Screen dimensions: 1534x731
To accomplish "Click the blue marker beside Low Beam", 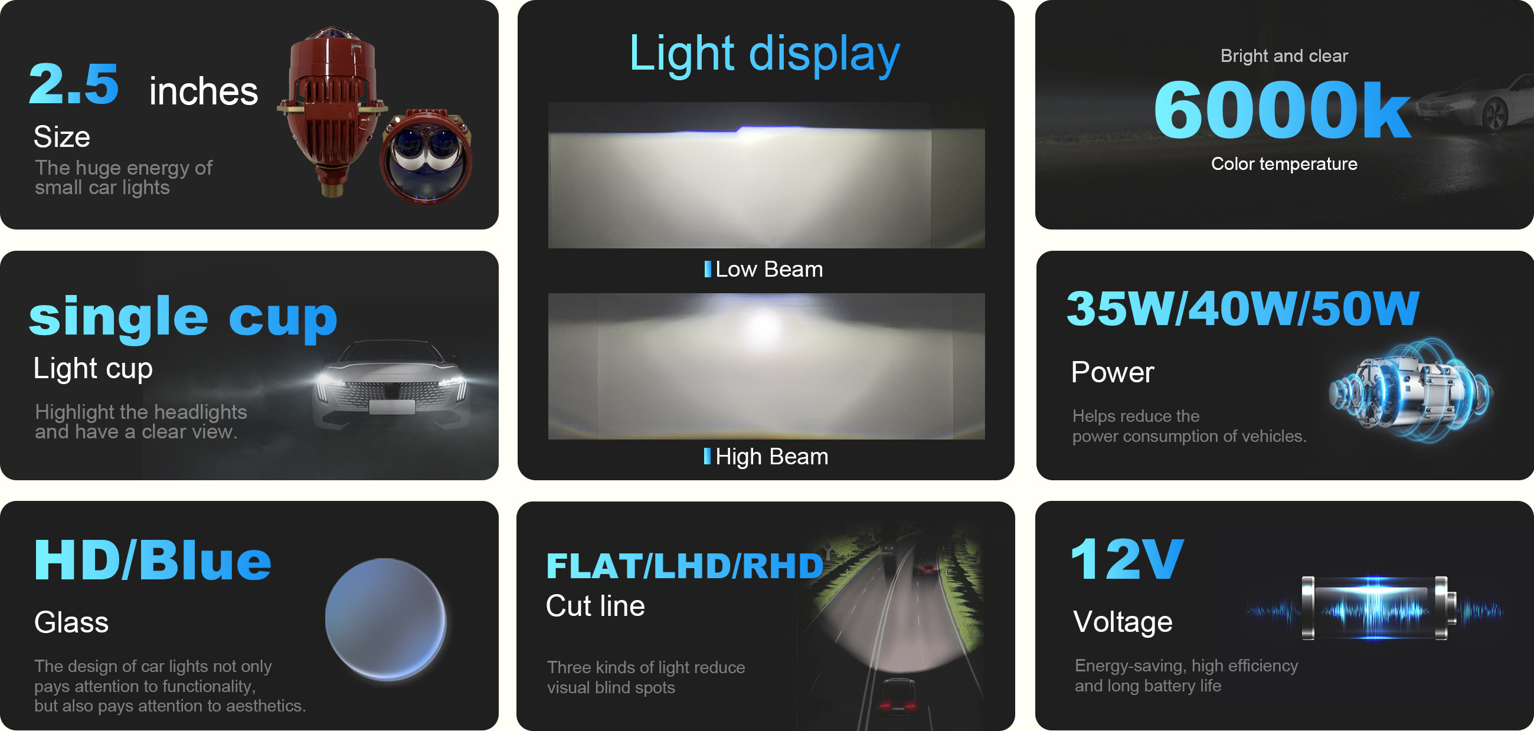I will pyautogui.click(x=708, y=269).
